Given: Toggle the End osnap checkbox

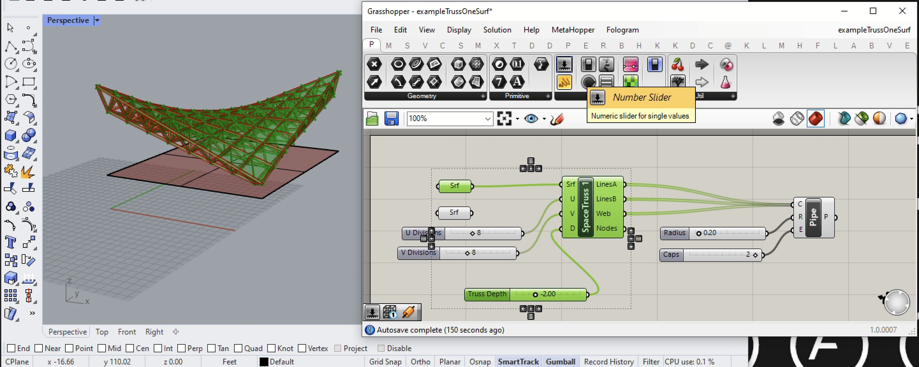Looking at the screenshot, I should 11,348.
